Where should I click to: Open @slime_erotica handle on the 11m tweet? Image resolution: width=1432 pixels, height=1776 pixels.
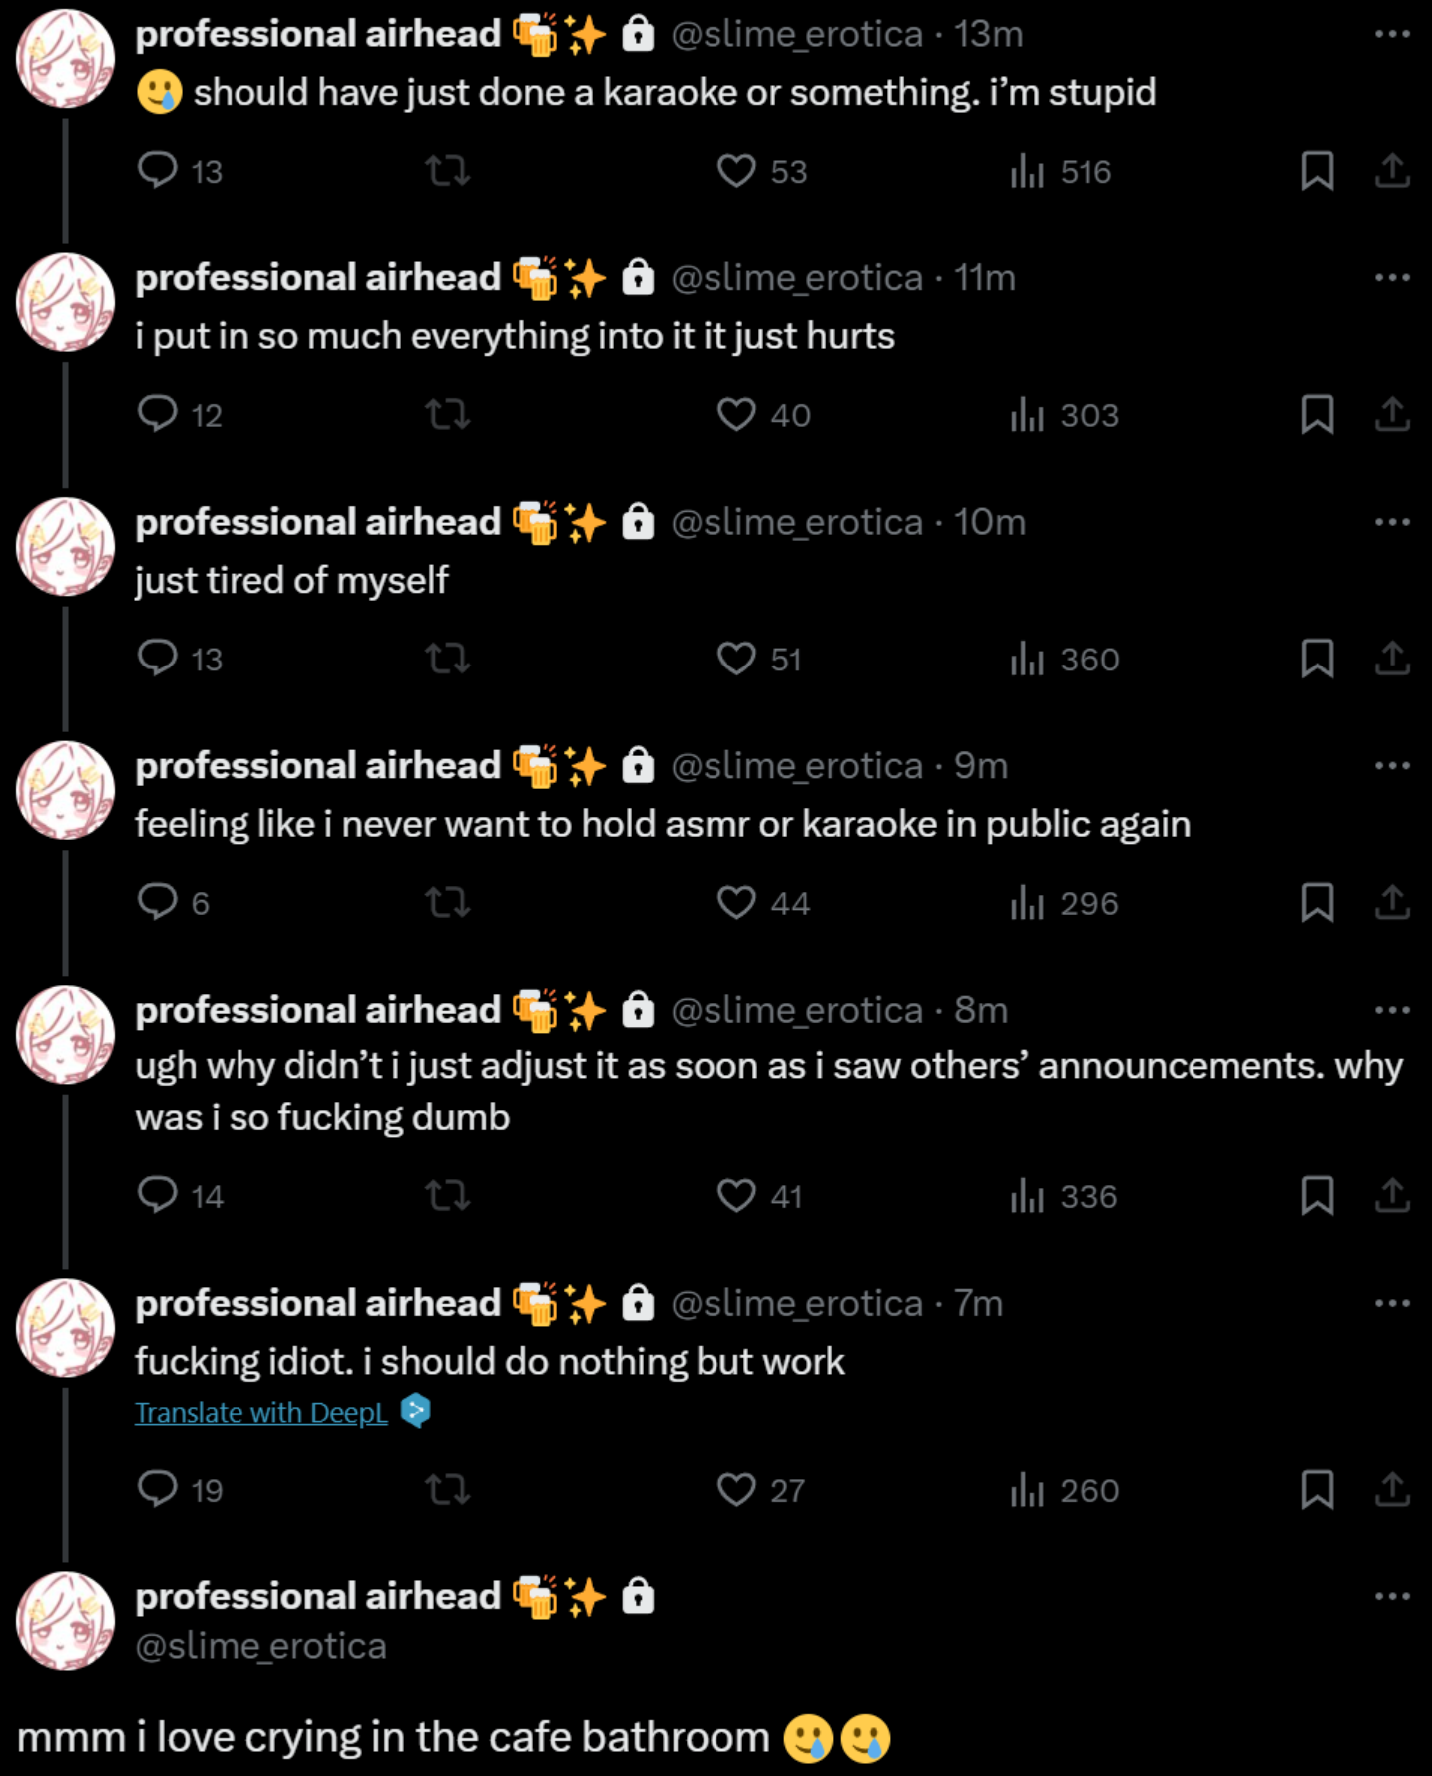[x=796, y=278]
